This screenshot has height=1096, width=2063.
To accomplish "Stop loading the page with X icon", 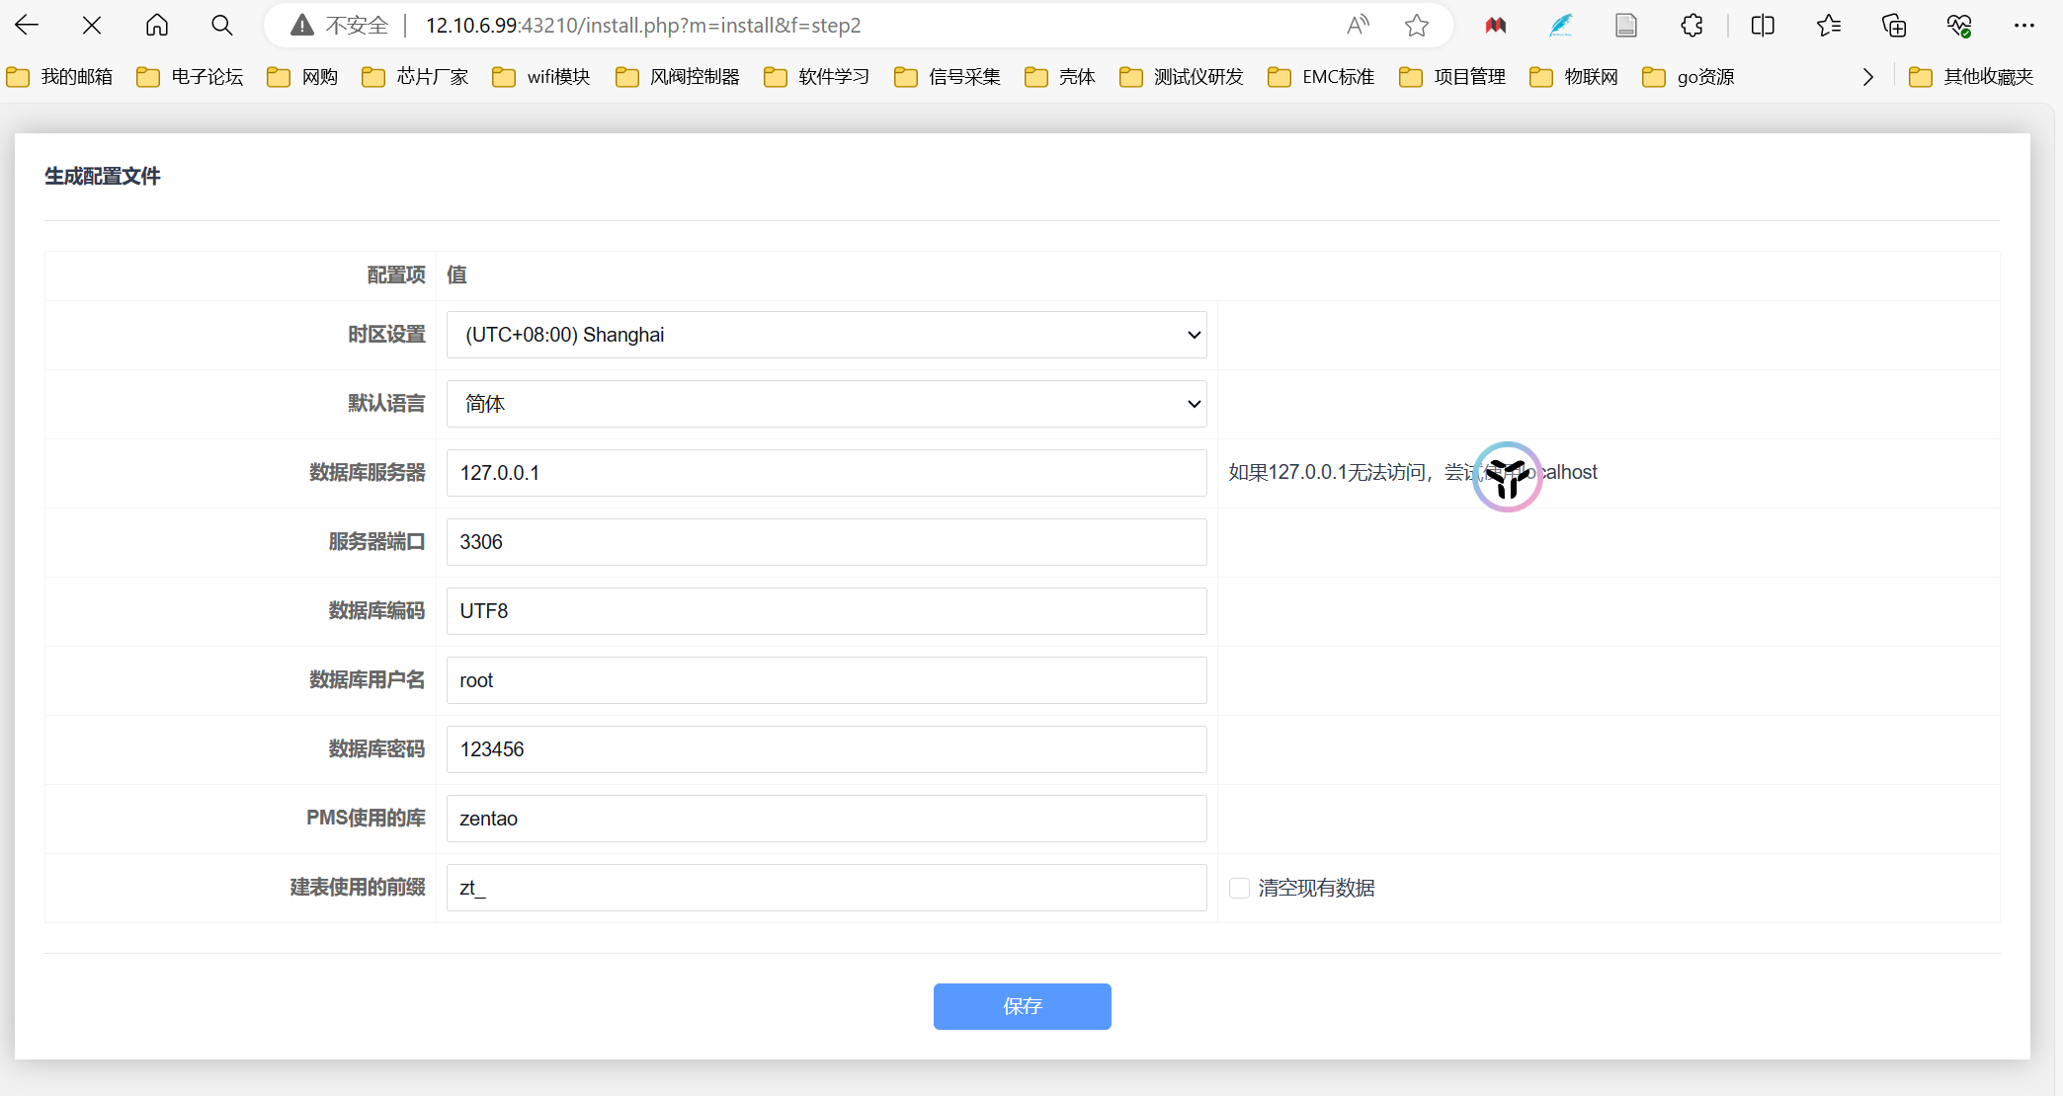I will (x=92, y=26).
